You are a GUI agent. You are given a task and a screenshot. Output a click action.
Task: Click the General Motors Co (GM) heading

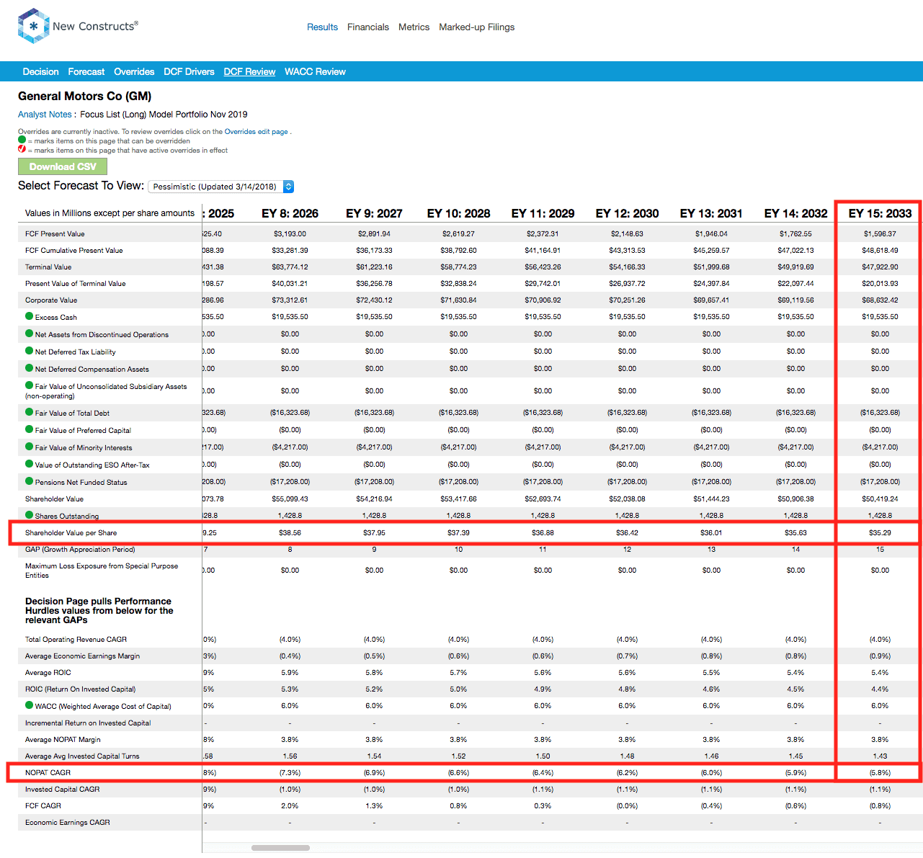(84, 96)
